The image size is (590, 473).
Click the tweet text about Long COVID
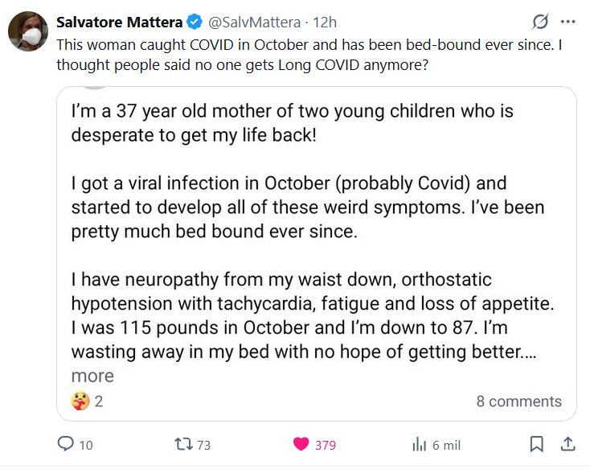click(x=309, y=54)
